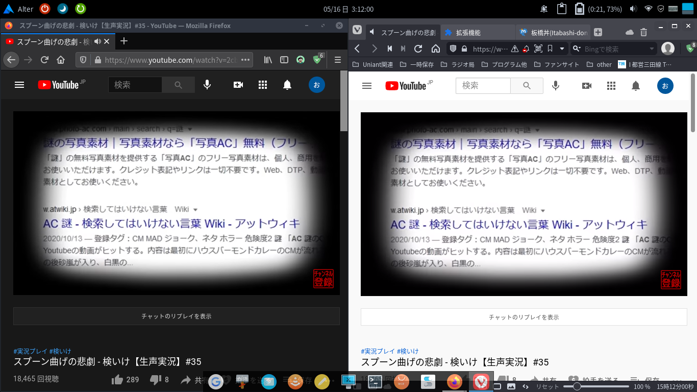Show chat replay in Vivaldi window
The image size is (697, 392).
point(524,317)
